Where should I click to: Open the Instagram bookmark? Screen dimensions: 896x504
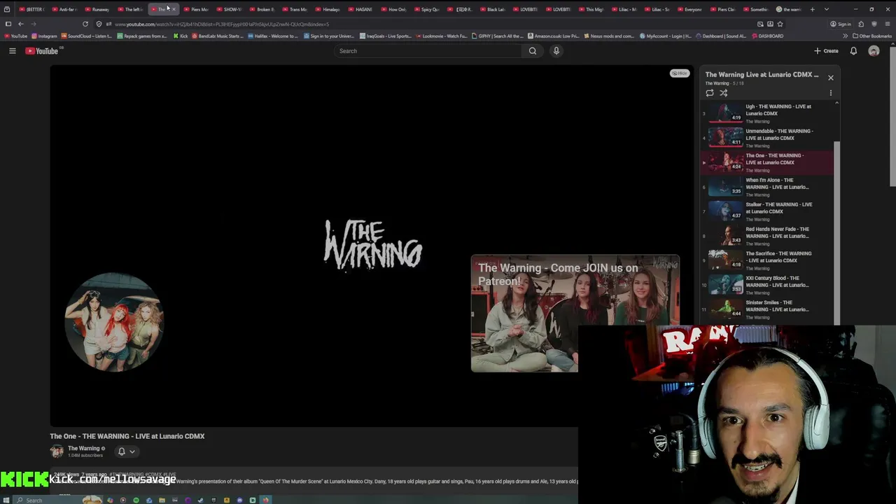[44, 36]
